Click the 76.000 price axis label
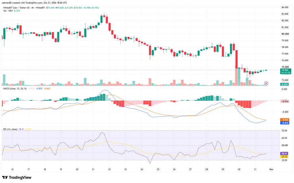Viewport: 294px width, 183px height. tap(285, 60)
